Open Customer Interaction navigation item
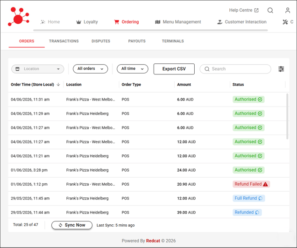 [x=242, y=22]
